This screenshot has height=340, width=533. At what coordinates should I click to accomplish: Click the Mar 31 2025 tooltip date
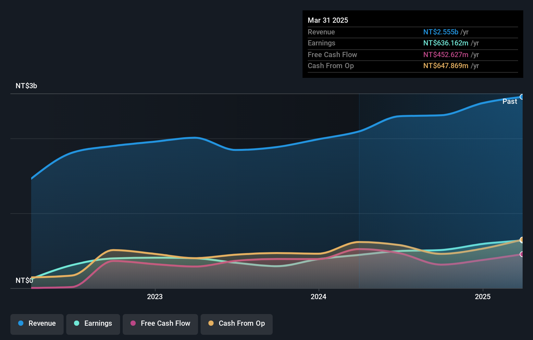(x=328, y=20)
